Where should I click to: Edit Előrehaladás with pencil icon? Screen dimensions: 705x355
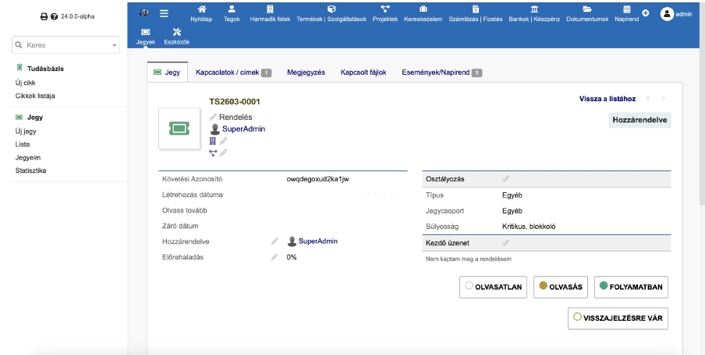coord(275,257)
